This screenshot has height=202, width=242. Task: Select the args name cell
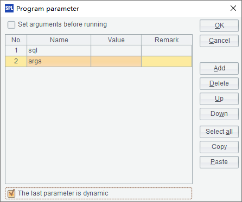coord(59,61)
